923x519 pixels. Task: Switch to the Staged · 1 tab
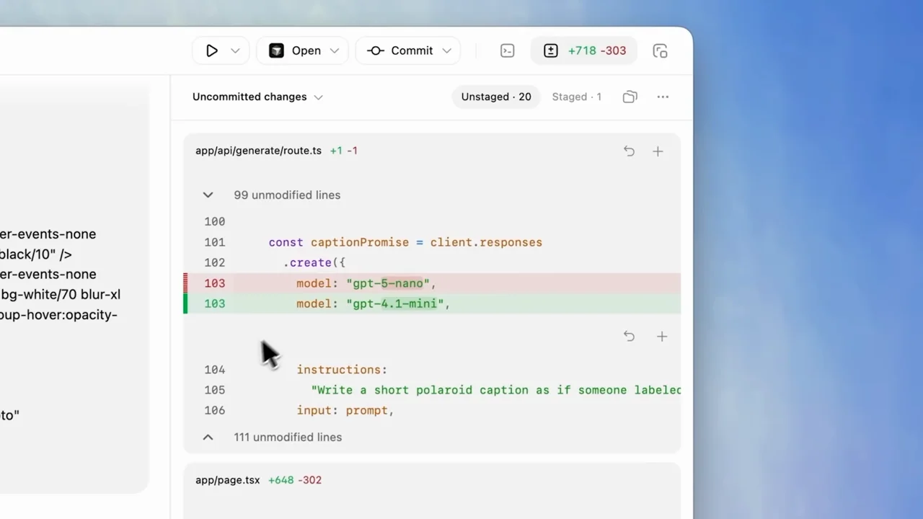point(576,97)
